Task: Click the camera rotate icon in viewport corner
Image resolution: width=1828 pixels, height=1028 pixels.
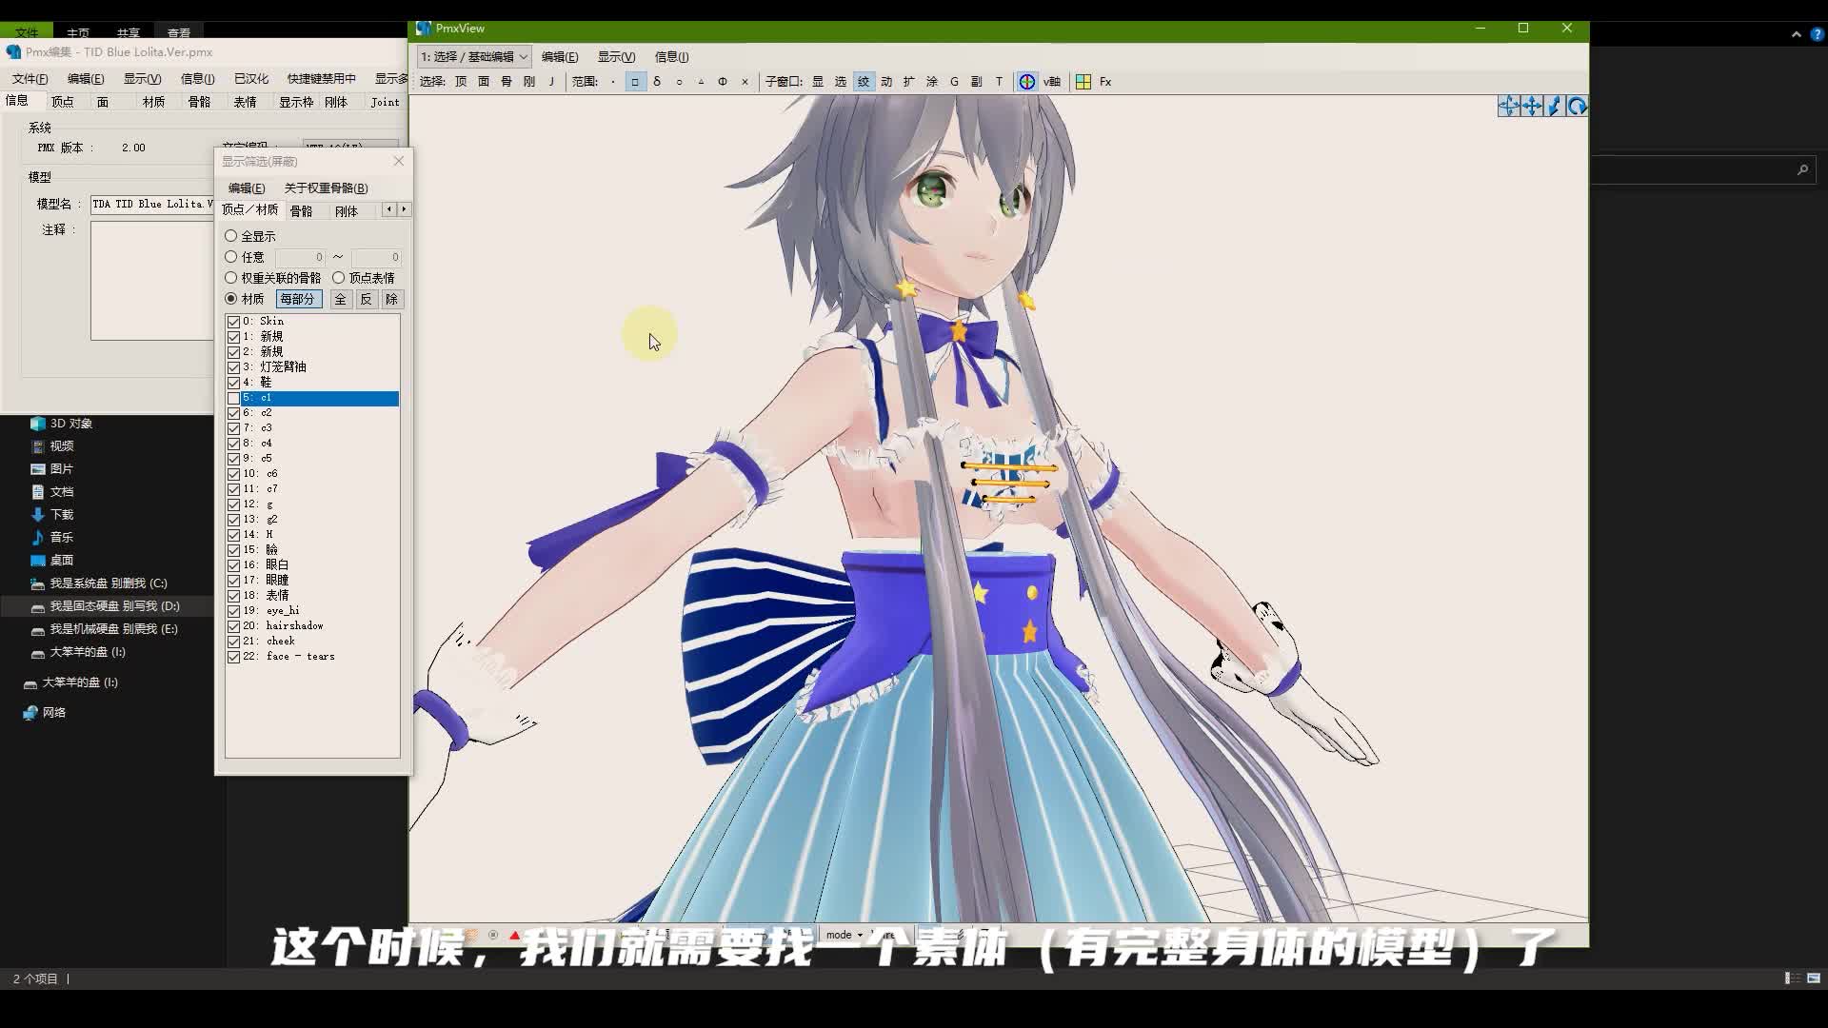Action: [1577, 107]
